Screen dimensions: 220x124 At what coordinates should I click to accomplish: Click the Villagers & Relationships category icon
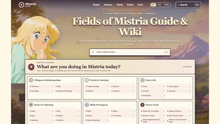tap(31, 80)
